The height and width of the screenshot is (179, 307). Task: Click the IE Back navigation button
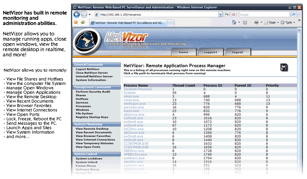(x=77, y=14)
